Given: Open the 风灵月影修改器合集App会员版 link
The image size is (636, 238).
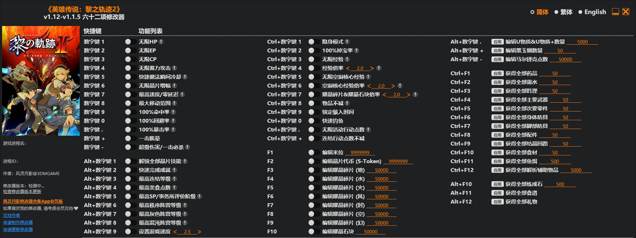Looking at the screenshot, I should (x=33, y=201).
